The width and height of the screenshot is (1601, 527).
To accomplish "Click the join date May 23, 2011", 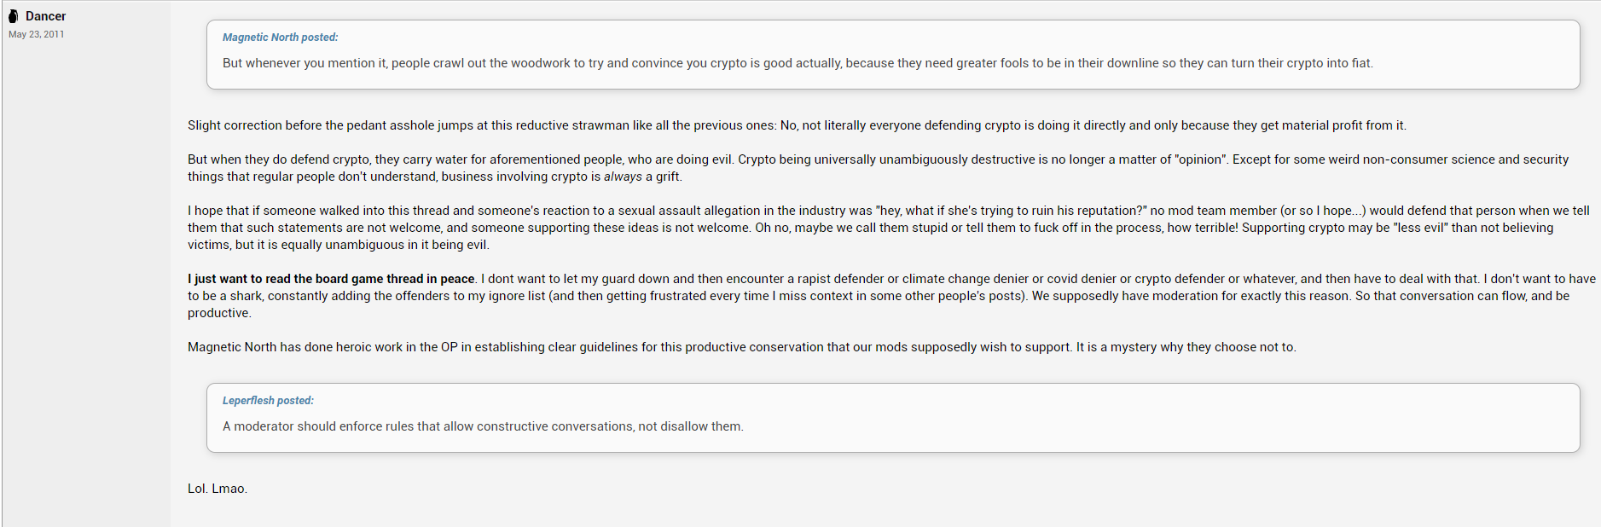I will click(36, 34).
